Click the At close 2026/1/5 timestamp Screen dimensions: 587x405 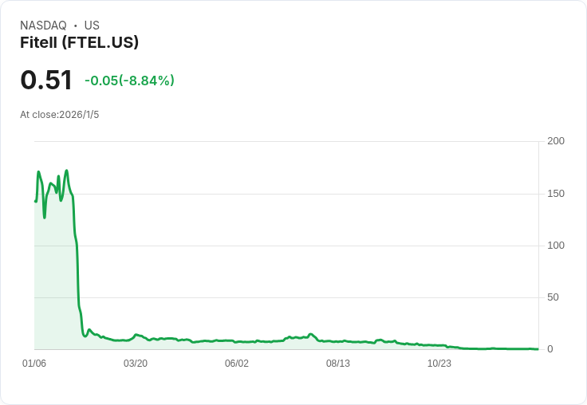coord(60,115)
